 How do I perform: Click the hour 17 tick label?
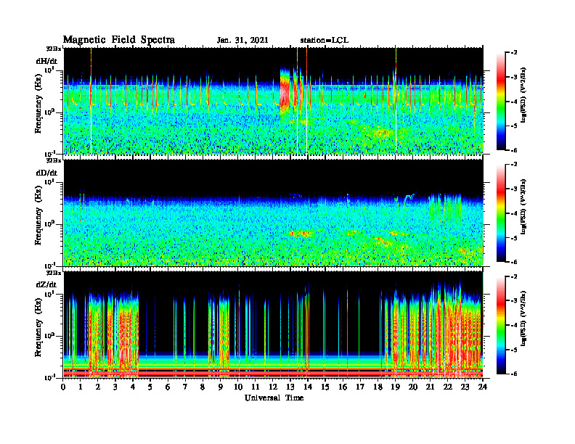(x=360, y=387)
